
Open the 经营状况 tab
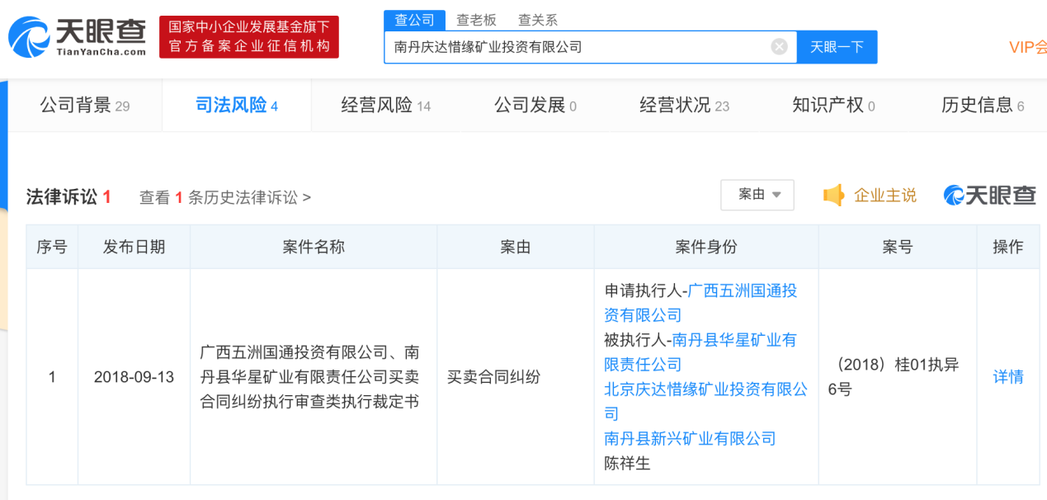tap(685, 106)
